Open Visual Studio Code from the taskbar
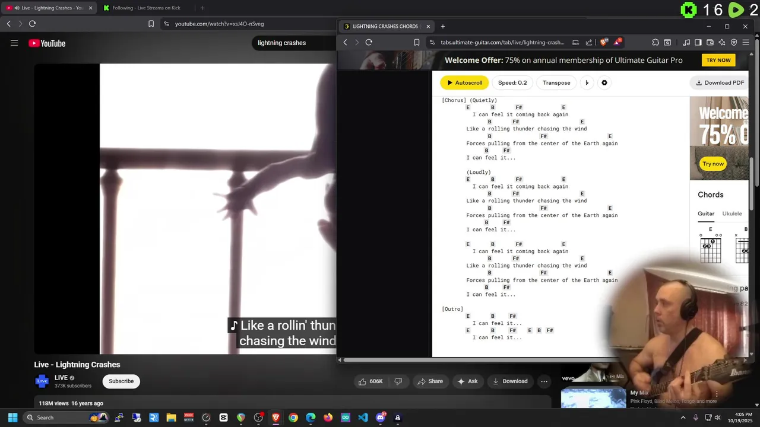The image size is (760, 427). tap(363, 418)
